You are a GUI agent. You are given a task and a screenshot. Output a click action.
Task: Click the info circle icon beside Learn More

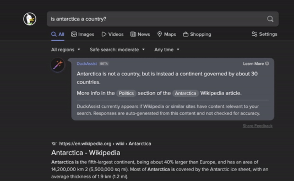267,64
